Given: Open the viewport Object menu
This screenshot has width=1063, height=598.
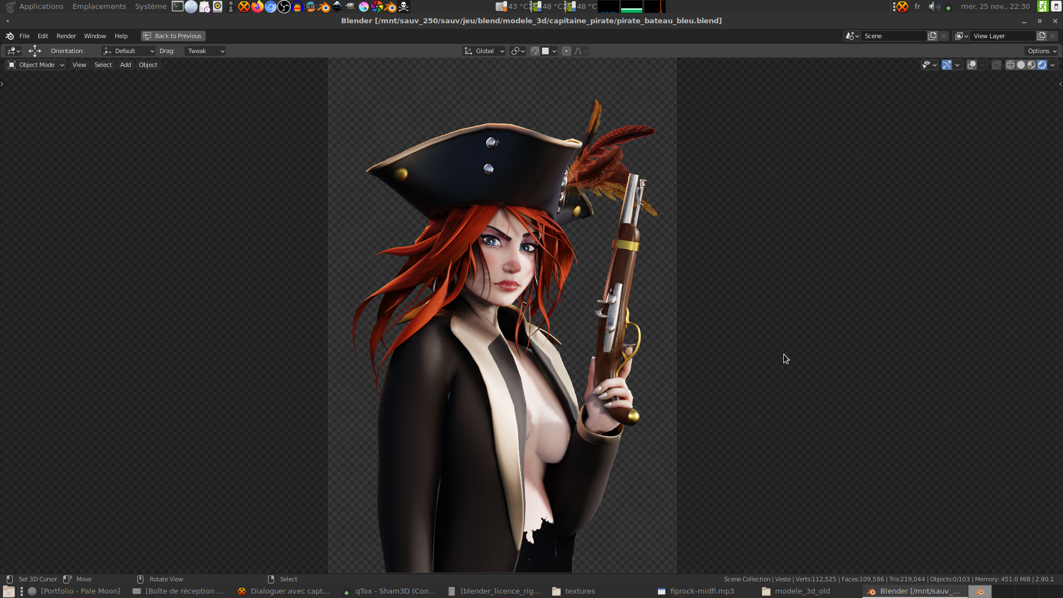Looking at the screenshot, I should [x=148, y=65].
